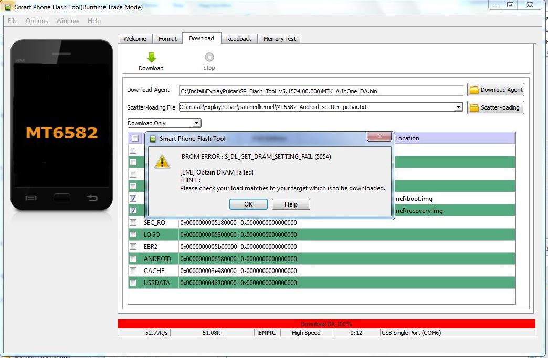Click the Smart Phone Flash Tool title icon
Image resolution: width=548 pixels, height=358 pixels.
7,7
